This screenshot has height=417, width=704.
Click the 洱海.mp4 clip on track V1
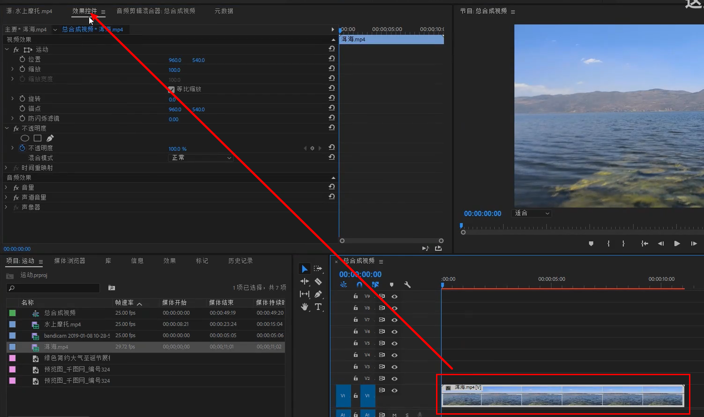(563, 395)
